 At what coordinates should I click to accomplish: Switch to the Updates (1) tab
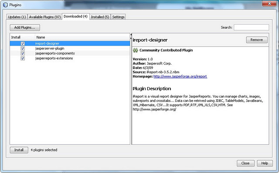click(17, 17)
